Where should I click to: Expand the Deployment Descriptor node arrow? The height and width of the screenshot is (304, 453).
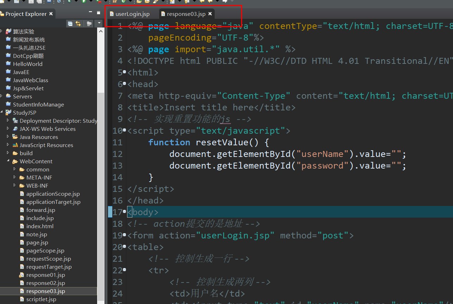click(x=8, y=121)
